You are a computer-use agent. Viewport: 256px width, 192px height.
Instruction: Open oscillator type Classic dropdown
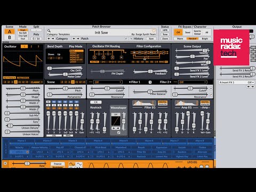[36, 82]
